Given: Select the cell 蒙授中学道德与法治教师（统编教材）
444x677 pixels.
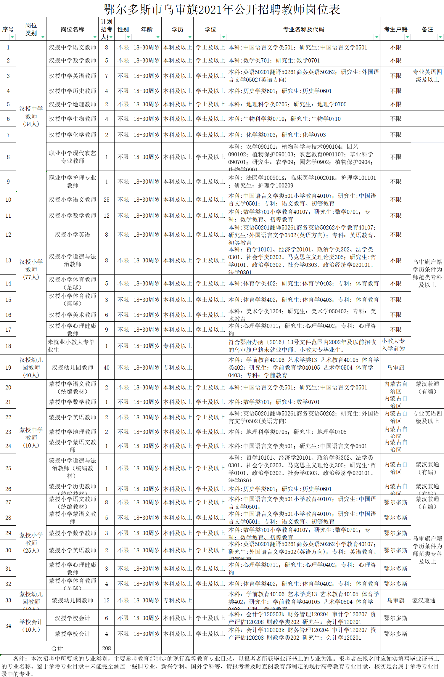Looking at the screenshot, I should (73, 468).
